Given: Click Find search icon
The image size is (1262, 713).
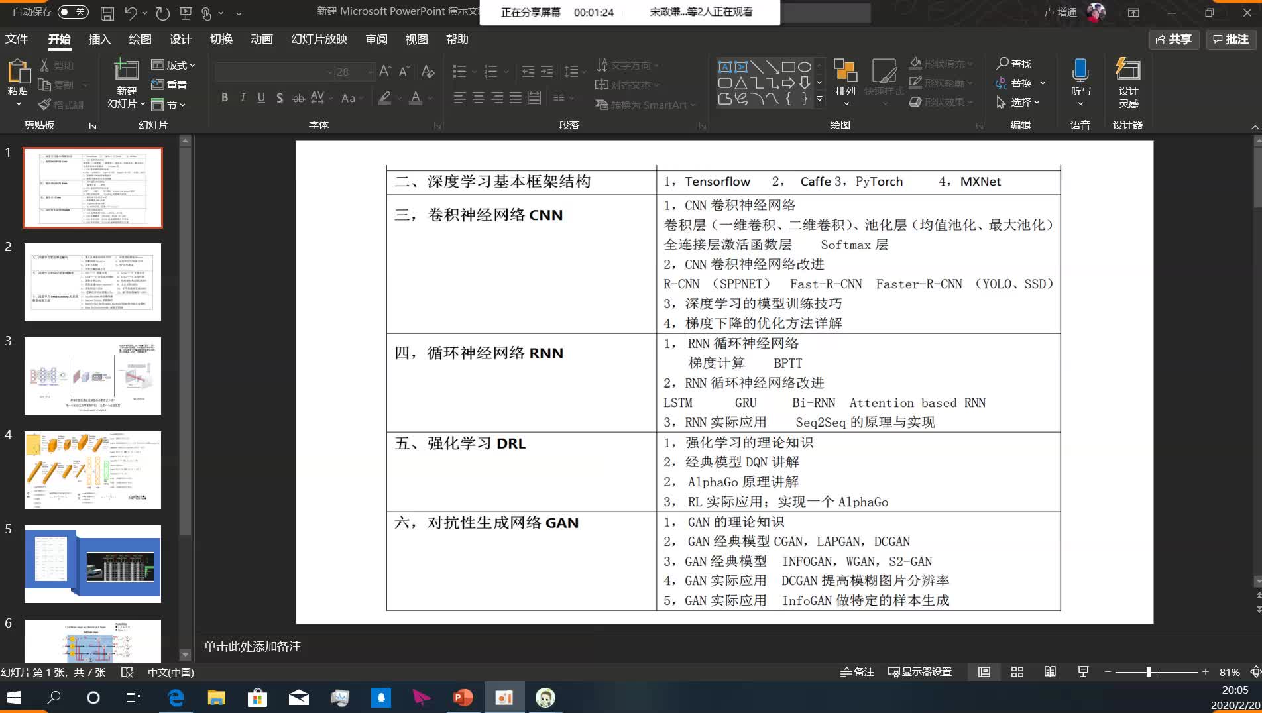Looking at the screenshot, I should (x=1014, y=64).
